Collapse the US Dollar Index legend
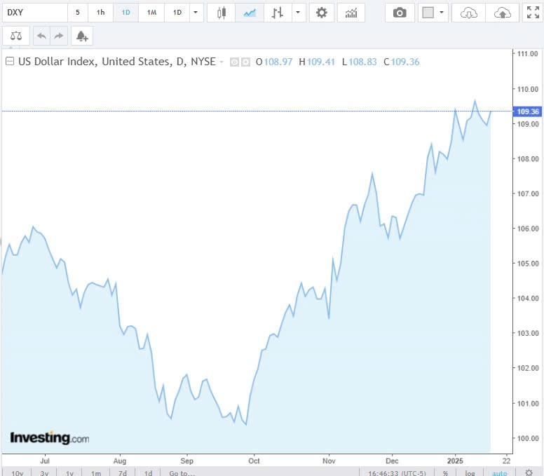 click(10, 62)
